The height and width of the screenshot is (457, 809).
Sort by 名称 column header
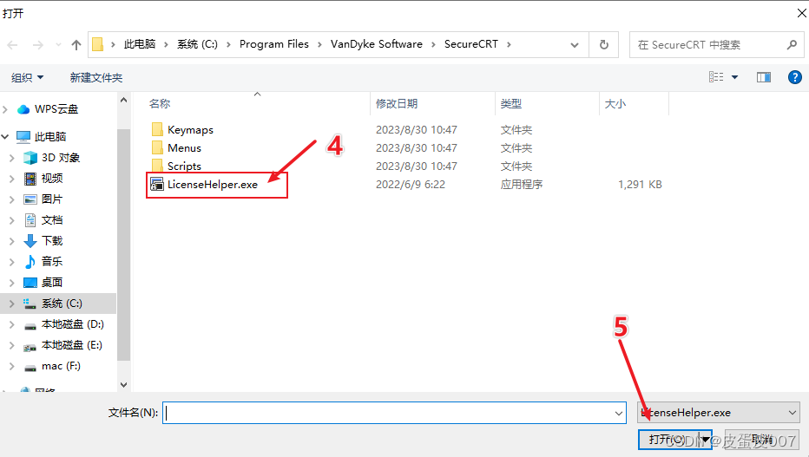coord(160,103)
